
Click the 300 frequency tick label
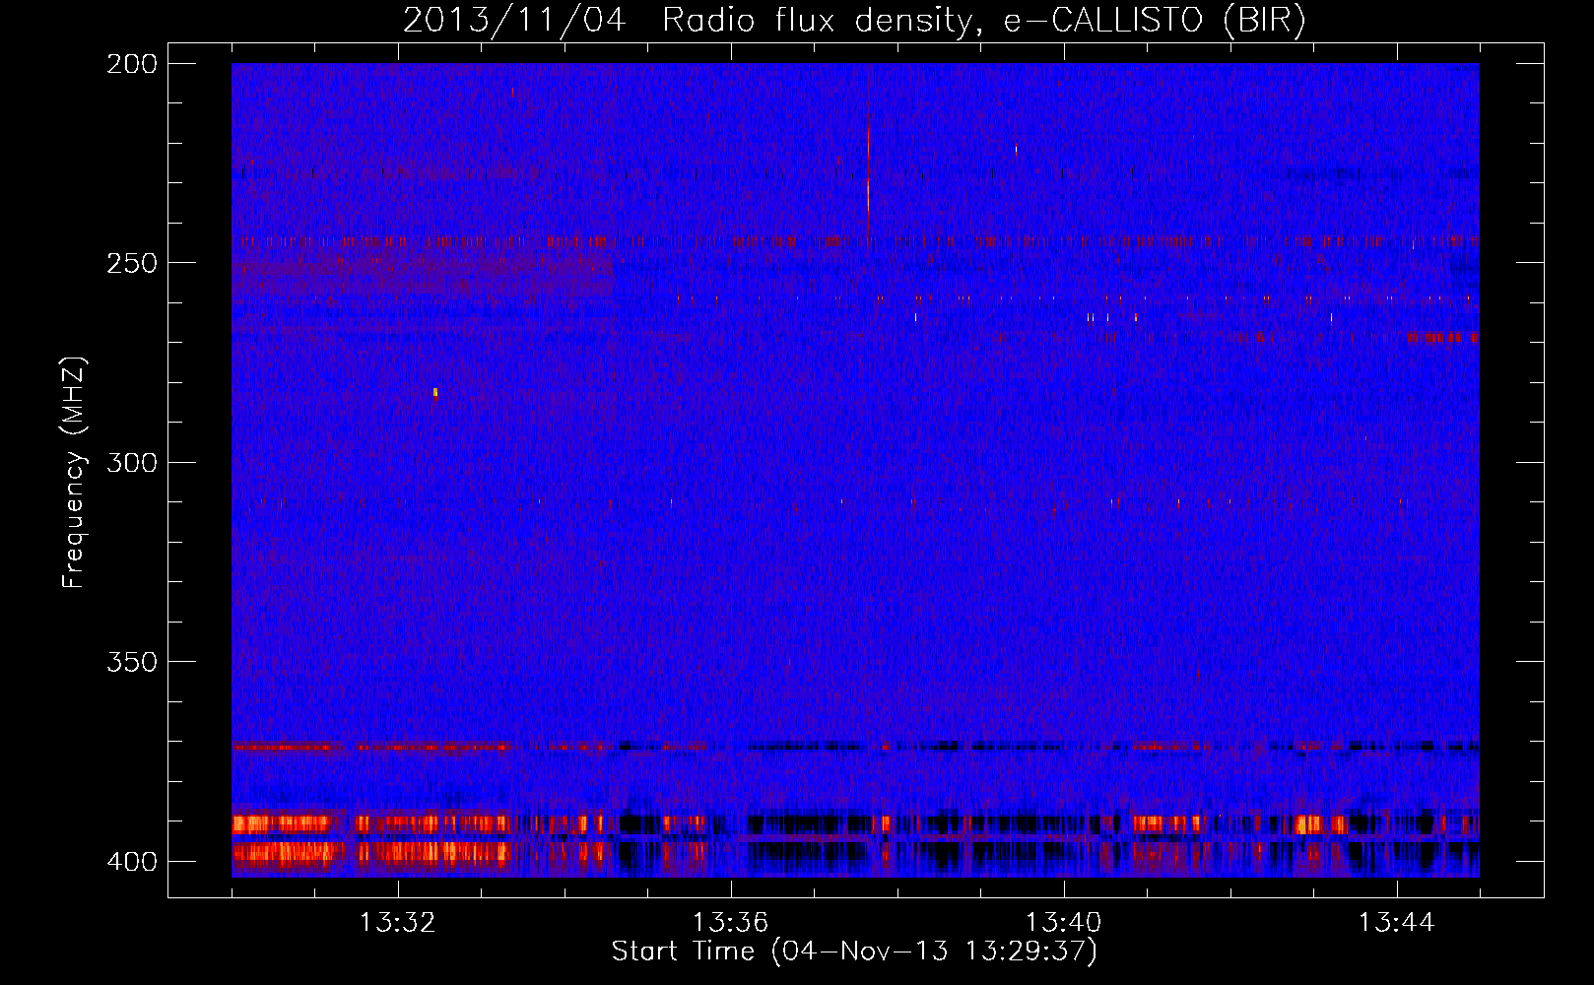click(x=131, y=462)
